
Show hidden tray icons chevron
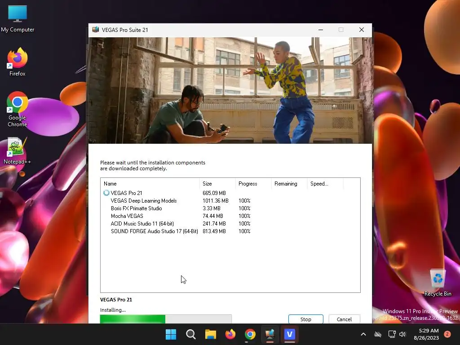(363, 334)
